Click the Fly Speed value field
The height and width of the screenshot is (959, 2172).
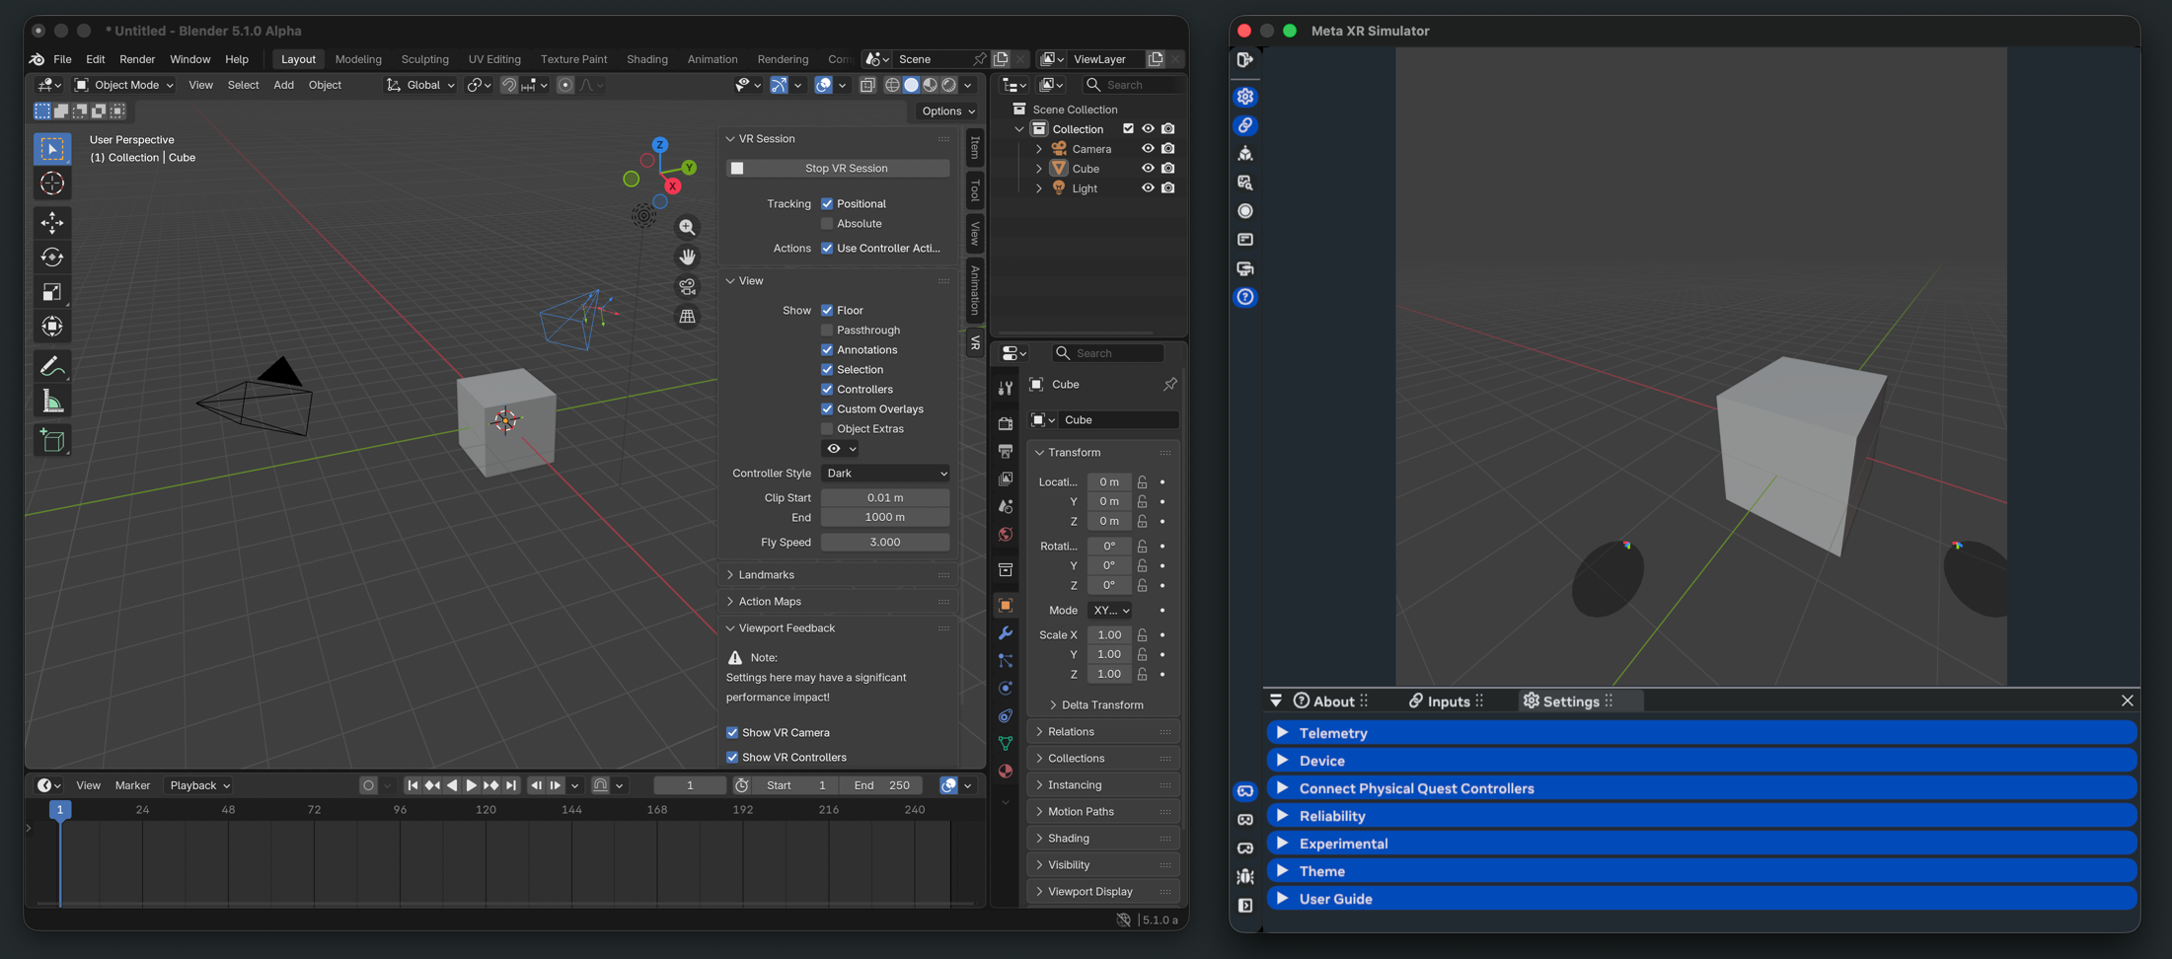click(885, 543)
